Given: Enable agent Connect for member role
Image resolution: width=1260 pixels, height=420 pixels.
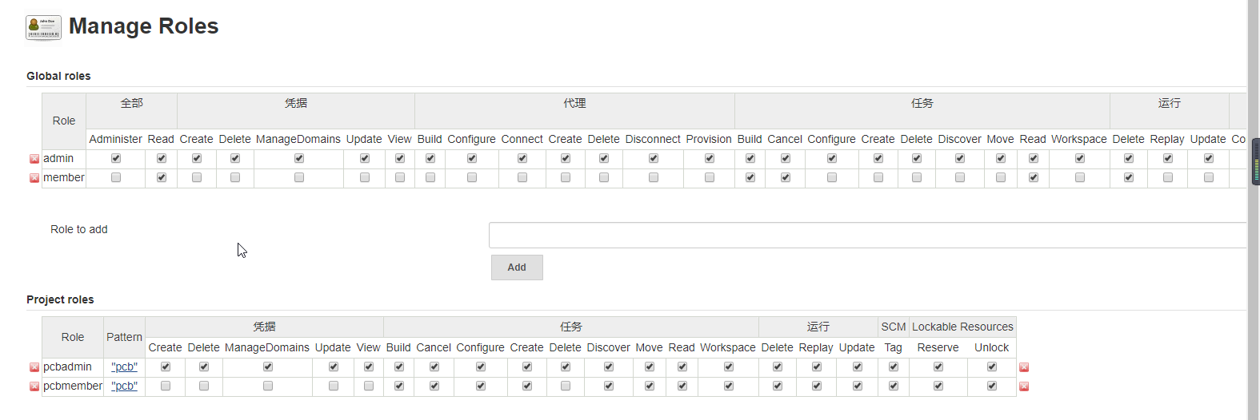Looking at the screenshot, I should coord(522,177).
